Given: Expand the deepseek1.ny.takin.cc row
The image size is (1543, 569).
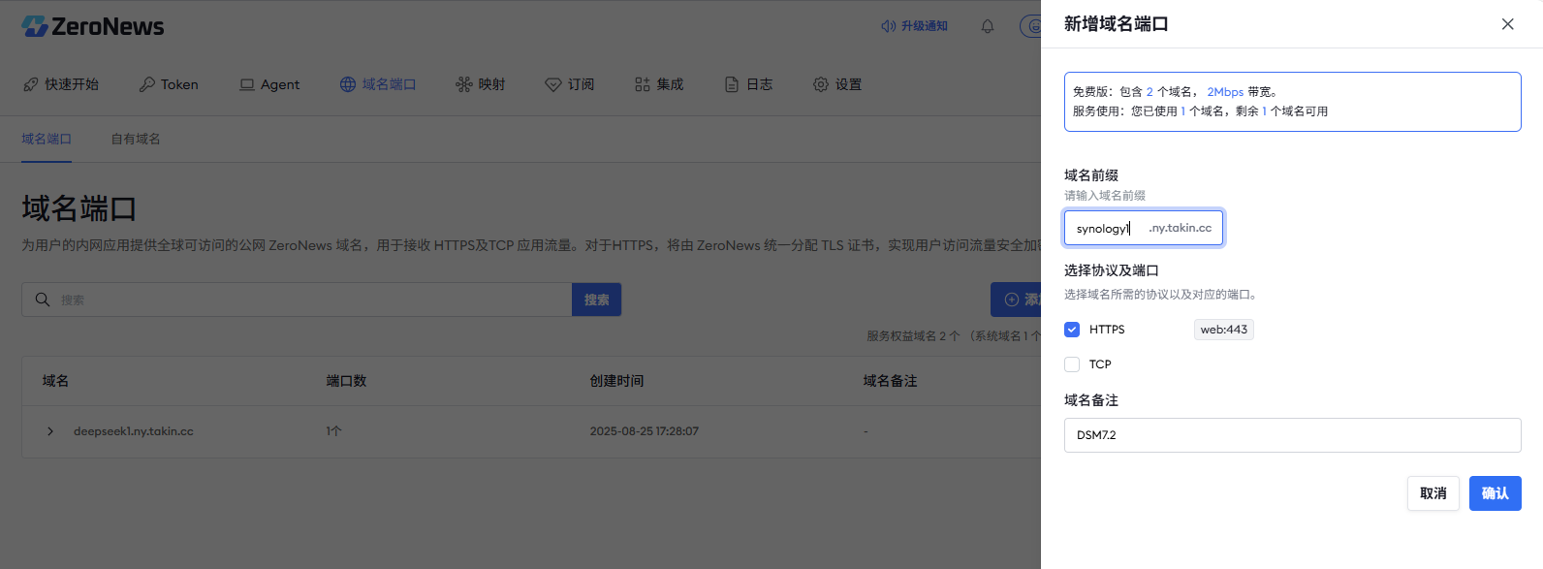Looking at the screenshot, I should pyautogui.click(x=50, y=431).
